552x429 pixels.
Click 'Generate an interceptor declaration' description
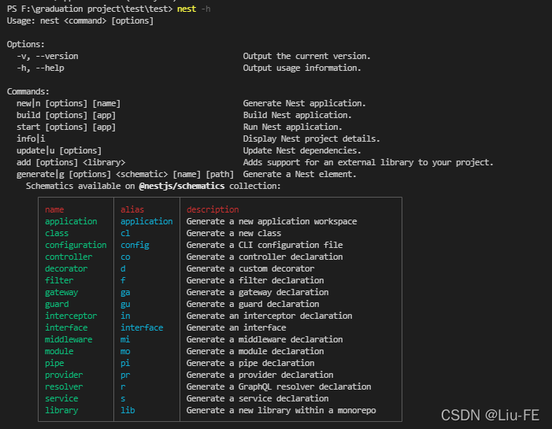coord(269,316)
